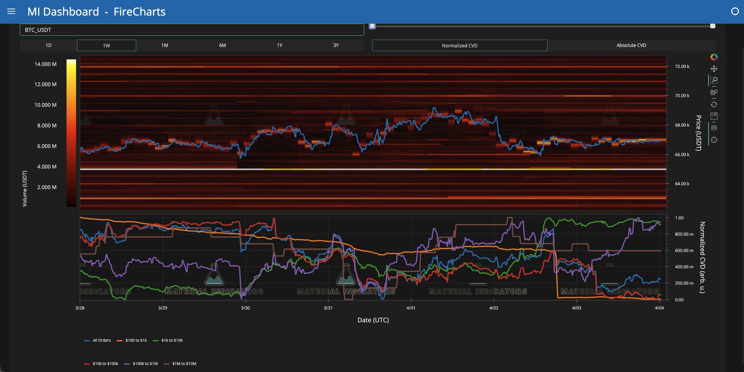
Task: Toggle $100 to $1k legend entry
Action: point(132,341)
